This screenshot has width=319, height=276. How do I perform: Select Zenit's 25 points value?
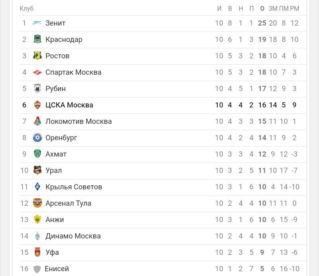[262, 23]
